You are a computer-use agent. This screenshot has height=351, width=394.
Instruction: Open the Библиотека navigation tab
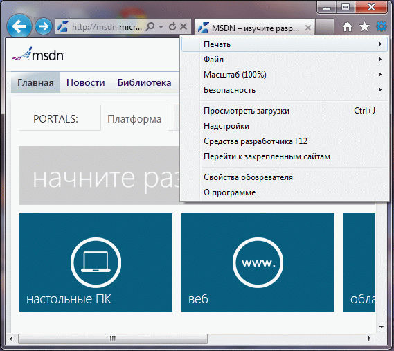[144, 82]
